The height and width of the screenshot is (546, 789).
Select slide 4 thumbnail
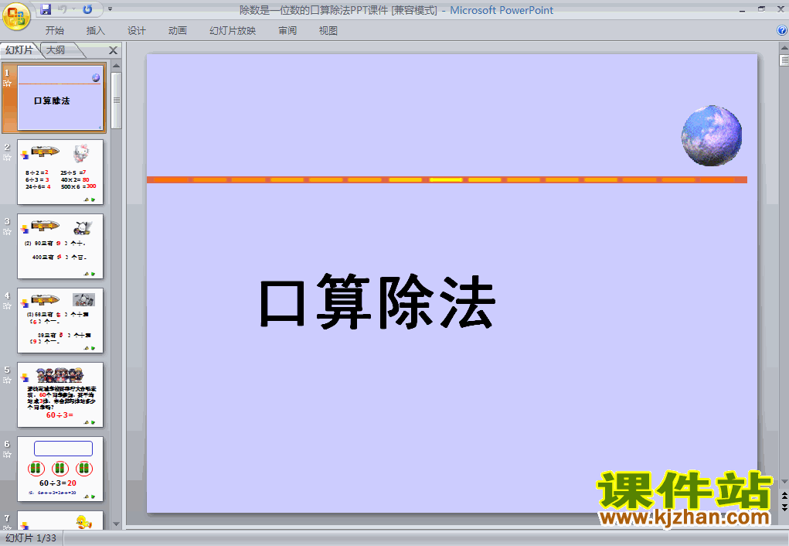pyautogui.click(x=60, y=320)
